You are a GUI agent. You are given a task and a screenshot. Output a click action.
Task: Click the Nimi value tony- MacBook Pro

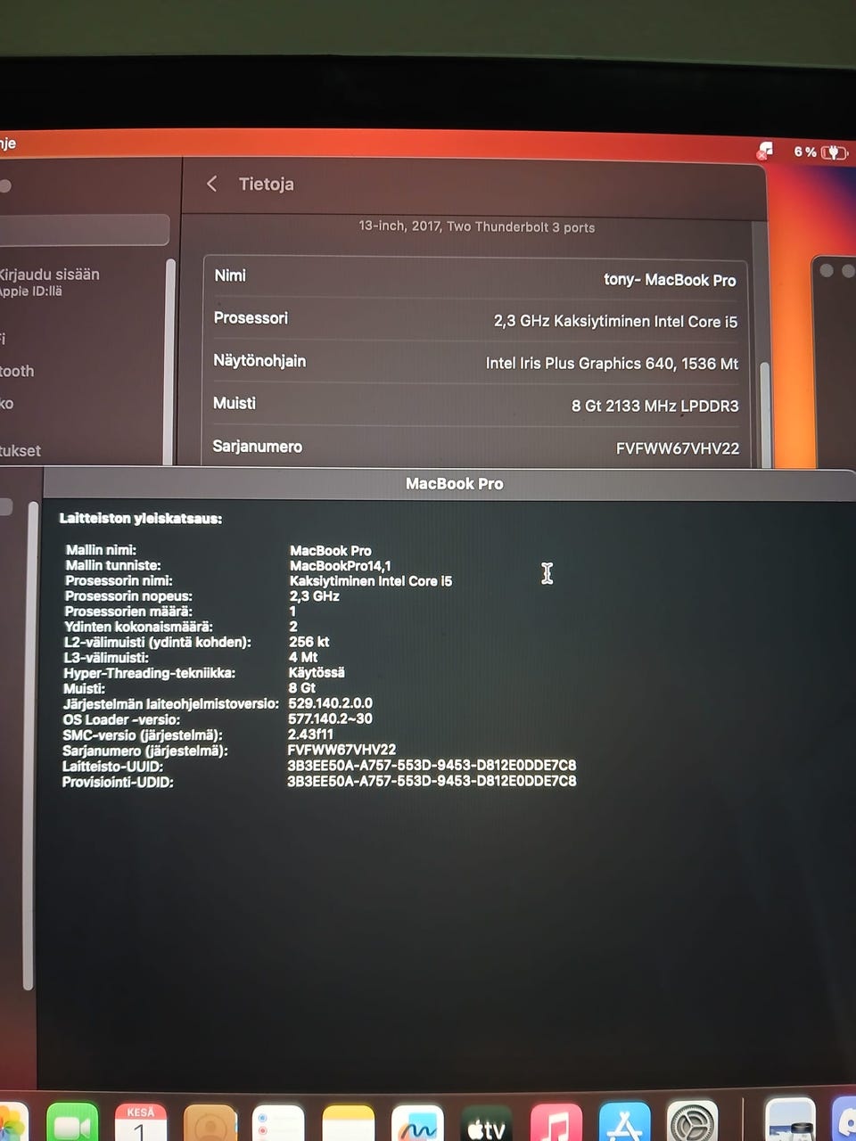(670, 280)
